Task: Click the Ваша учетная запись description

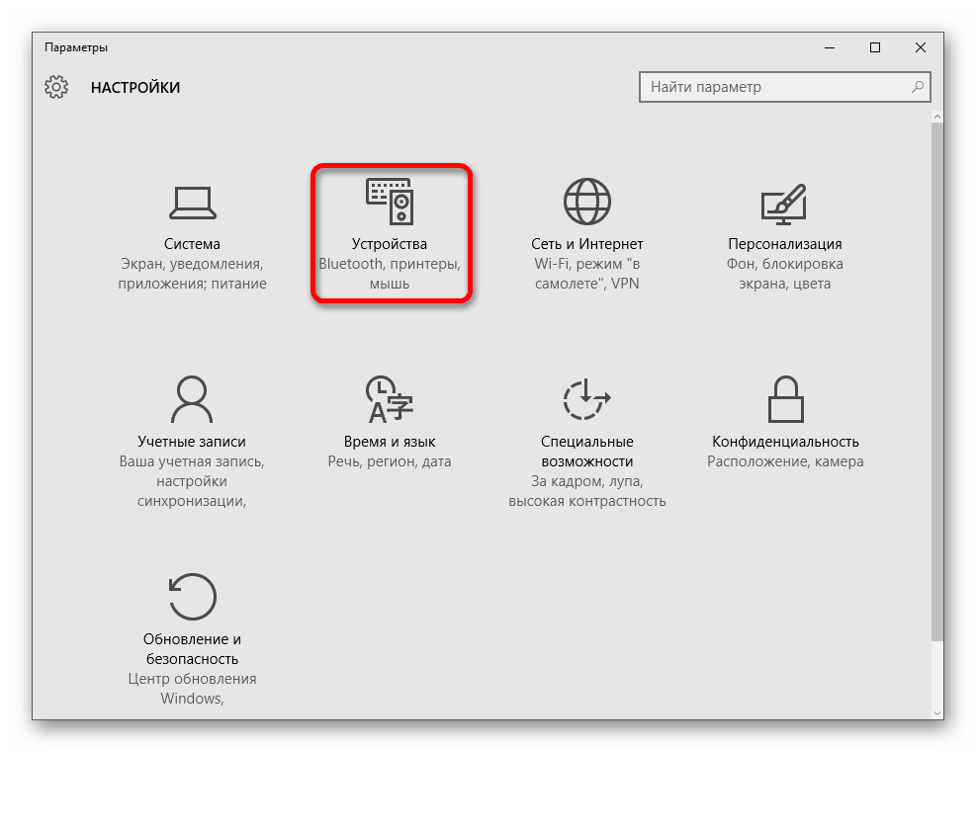Action: pyautogui.click(x=192, y=481)
